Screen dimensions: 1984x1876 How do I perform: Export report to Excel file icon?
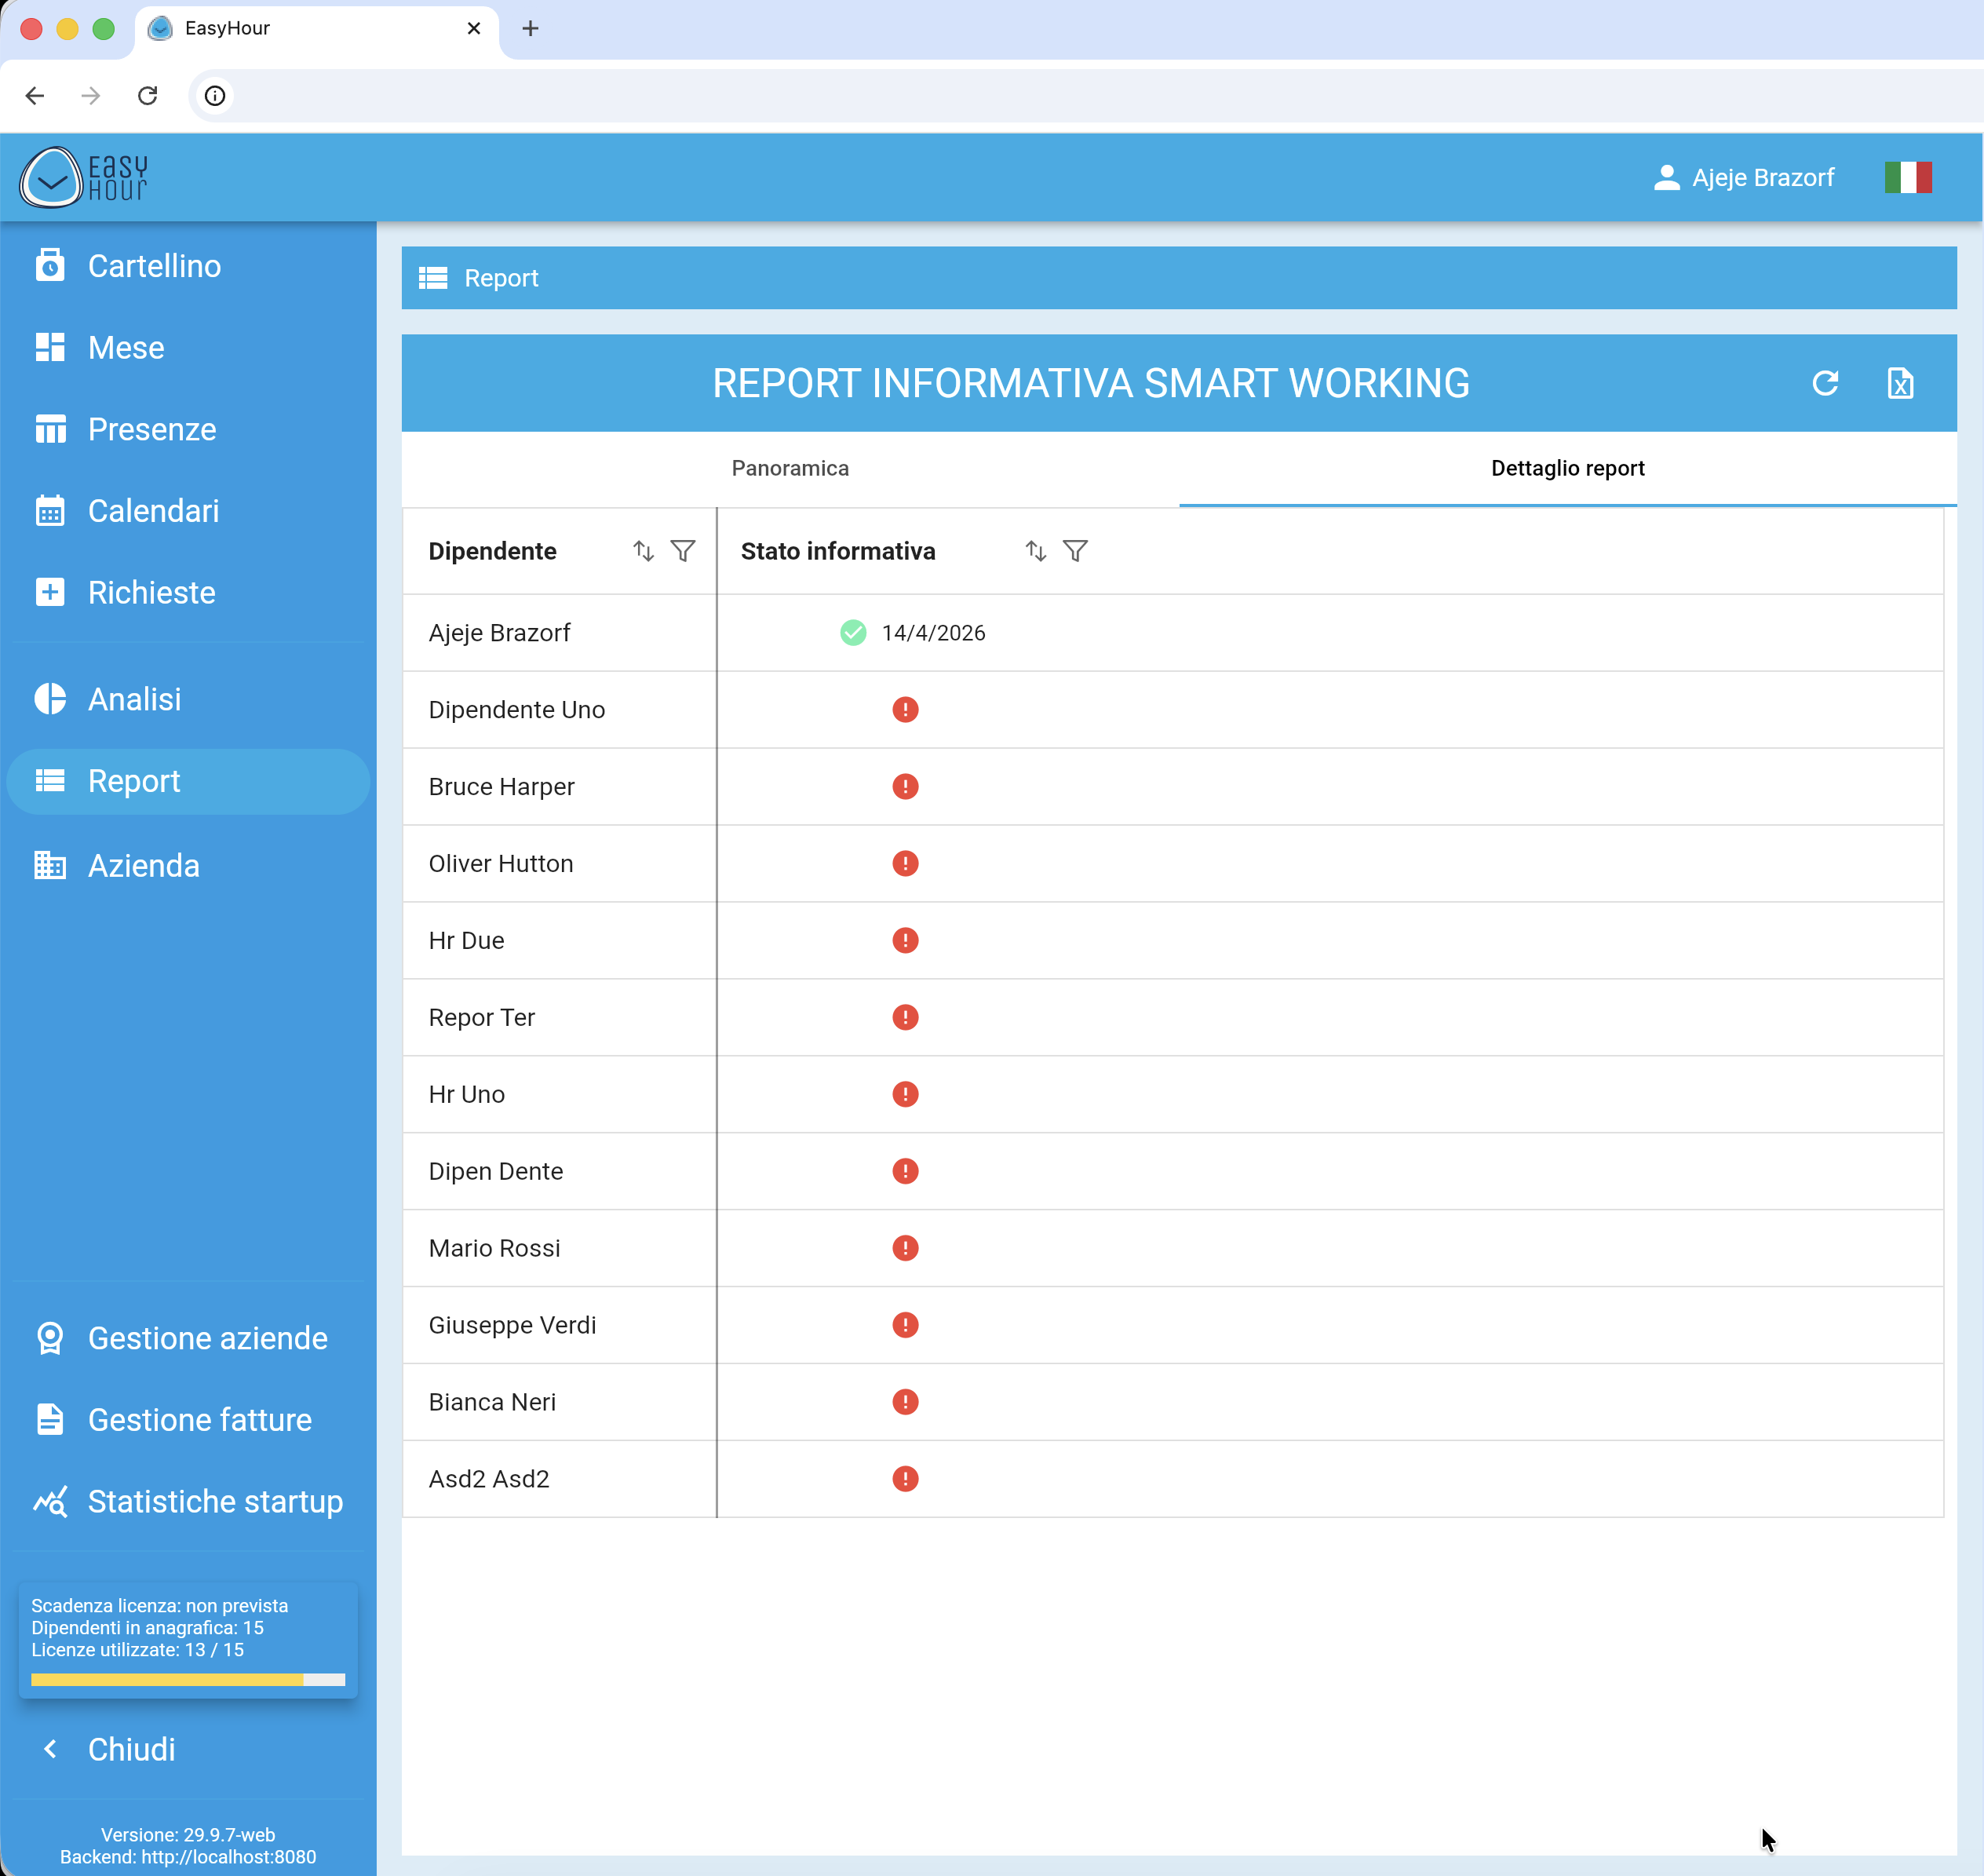tap(1899, 383)
